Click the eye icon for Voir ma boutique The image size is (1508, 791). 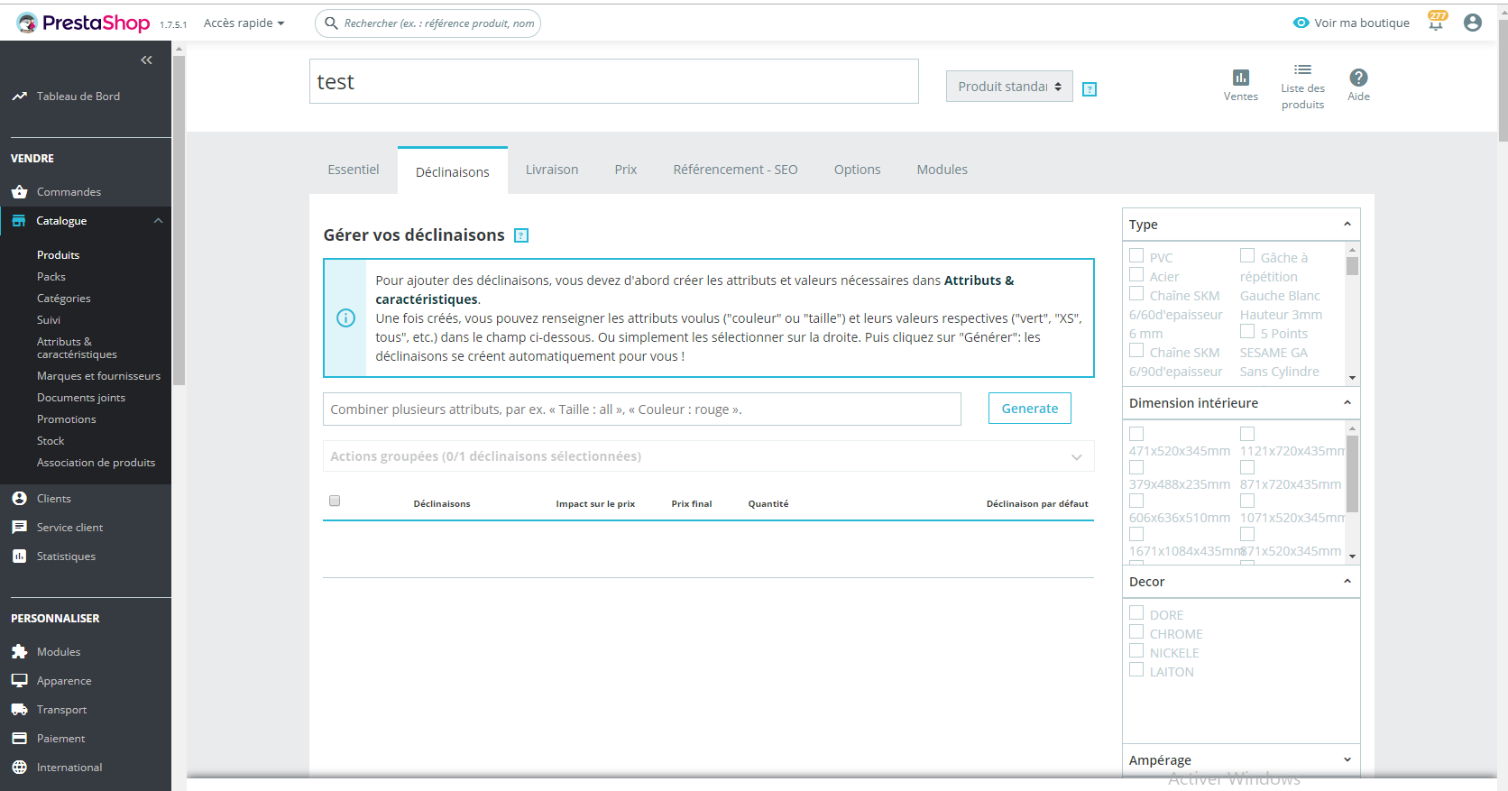[x=1301, y=23]
